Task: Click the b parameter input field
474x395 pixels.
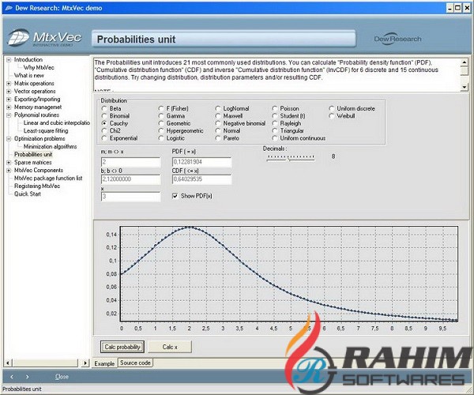Action: click(x=130, y=179)
